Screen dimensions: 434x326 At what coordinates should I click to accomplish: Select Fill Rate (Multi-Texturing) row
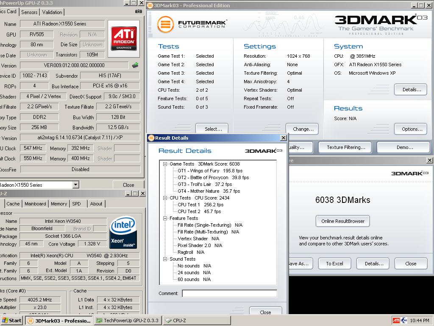click(208, 232)
